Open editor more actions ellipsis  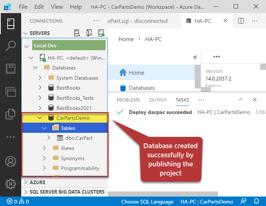pos(254,21)
